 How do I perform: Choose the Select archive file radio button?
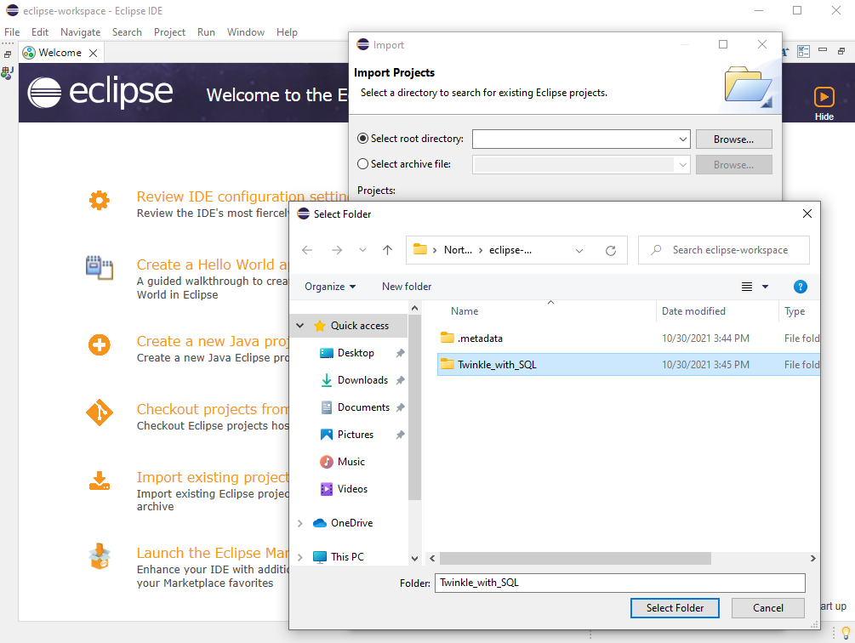362,164
